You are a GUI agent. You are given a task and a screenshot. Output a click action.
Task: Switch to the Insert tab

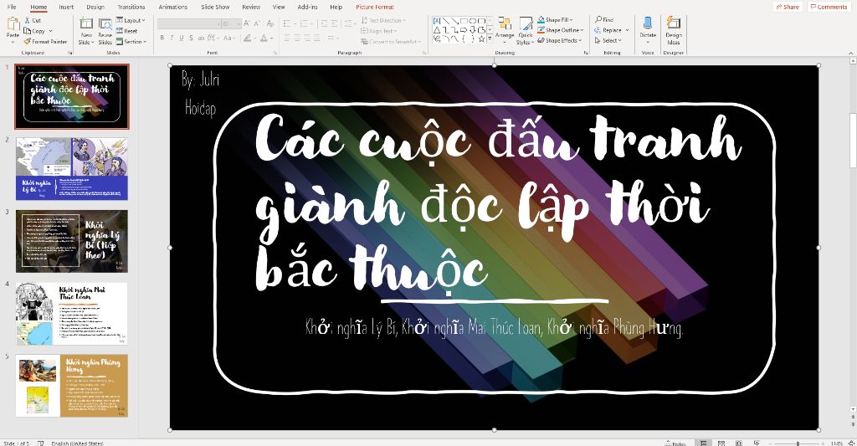click(x=66, y=7)
